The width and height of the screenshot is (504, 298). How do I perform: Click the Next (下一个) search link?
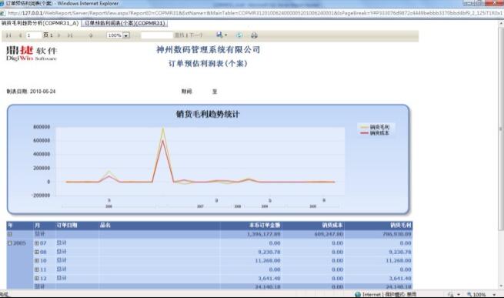point(195,35)
